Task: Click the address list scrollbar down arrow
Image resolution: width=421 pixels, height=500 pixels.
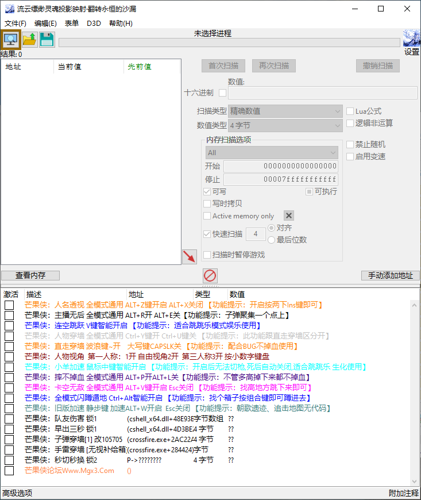Action: (414, 482)
